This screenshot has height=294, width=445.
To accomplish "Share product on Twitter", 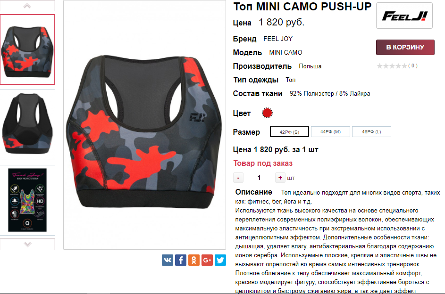I will click(x=220, y=260).
